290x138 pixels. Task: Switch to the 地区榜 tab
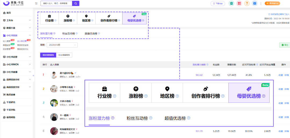point(86,18)
